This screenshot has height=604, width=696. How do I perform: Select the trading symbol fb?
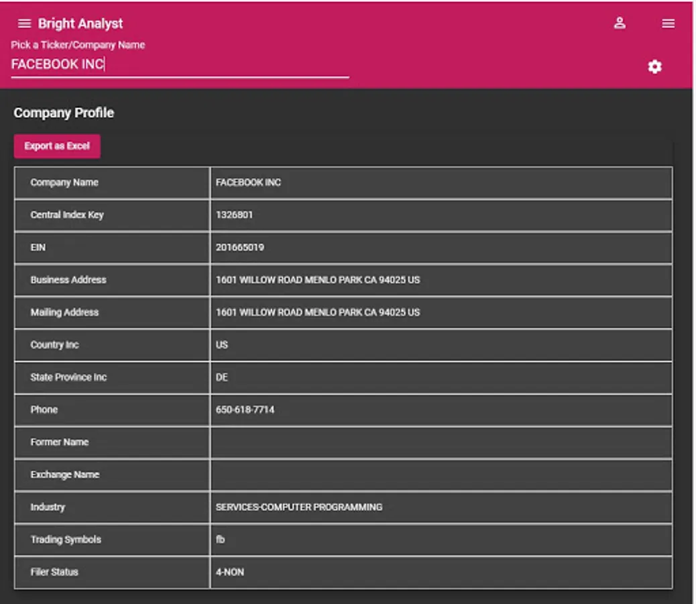tap(220, 540)
